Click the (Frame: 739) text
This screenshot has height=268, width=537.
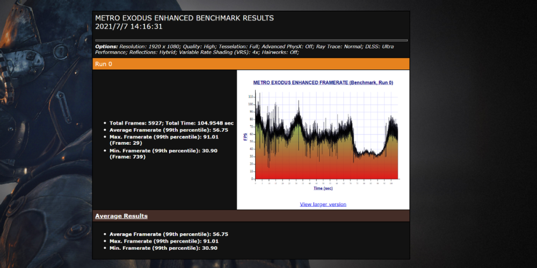(127, 157)
